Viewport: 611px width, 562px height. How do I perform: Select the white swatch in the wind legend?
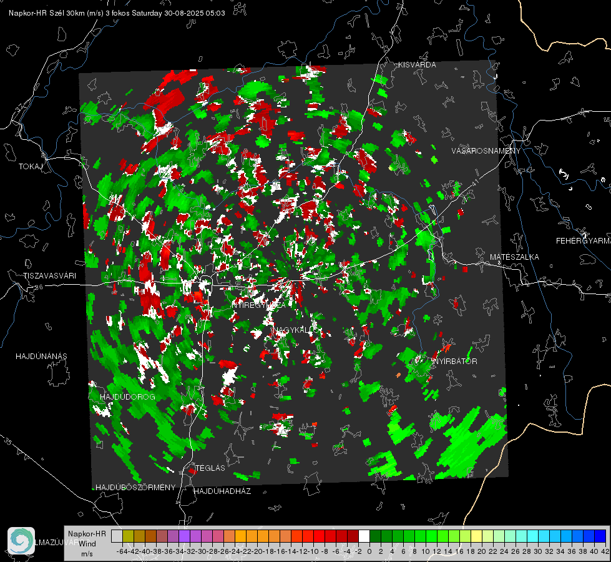click(364, 536)
